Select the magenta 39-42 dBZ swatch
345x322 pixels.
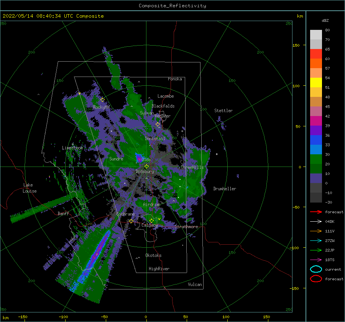point(316,121)
